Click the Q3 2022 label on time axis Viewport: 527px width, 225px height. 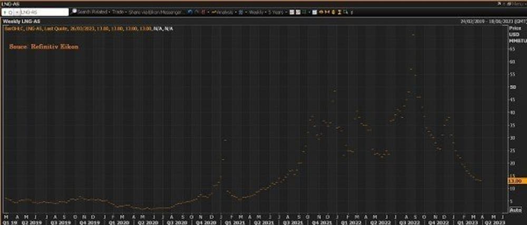(409, 222)
